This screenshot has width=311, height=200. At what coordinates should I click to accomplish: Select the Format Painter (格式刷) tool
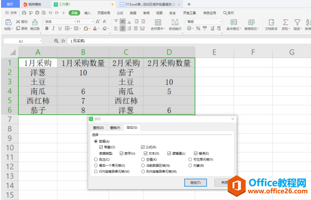click(35, 25)
